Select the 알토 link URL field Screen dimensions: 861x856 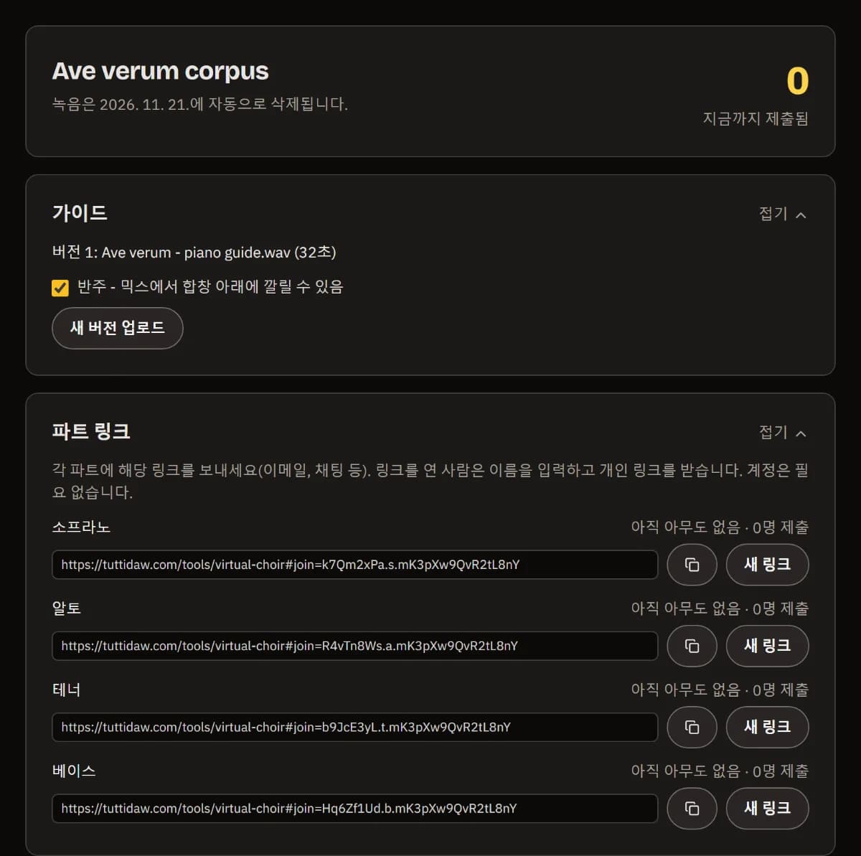pyautogui.click(x=355, y=646)
